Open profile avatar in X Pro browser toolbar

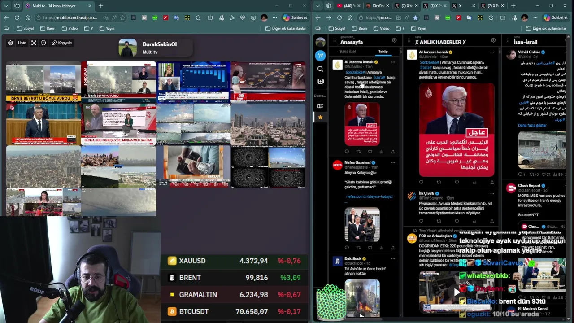point(524,17)
